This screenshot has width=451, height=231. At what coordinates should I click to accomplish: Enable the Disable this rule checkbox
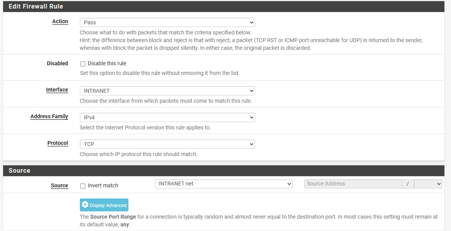click(x=83, y=64)
